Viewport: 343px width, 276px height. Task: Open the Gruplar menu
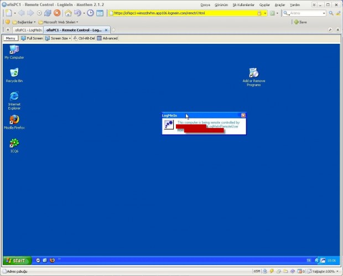264,5
